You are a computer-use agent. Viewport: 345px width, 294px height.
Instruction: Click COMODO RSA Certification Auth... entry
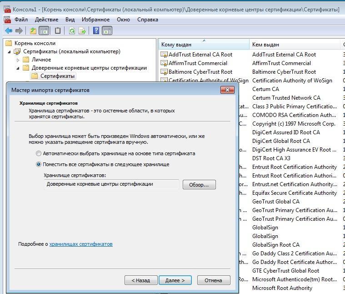click(x=294, y=115)
